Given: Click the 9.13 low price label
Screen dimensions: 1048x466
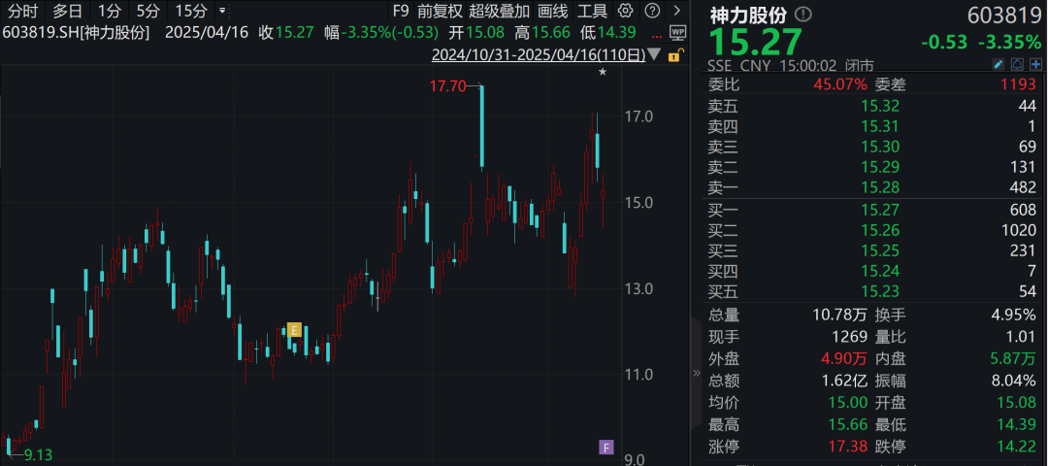Looking at the screenshot, I should (x=38, y=454).
